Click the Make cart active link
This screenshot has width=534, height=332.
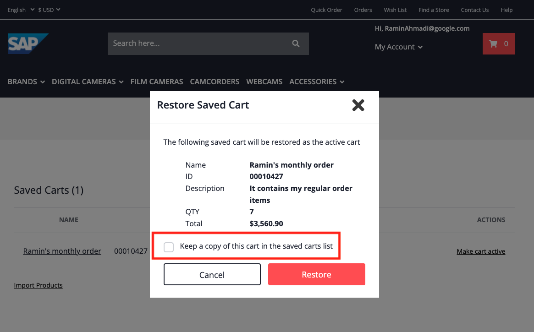pos(481,251)
